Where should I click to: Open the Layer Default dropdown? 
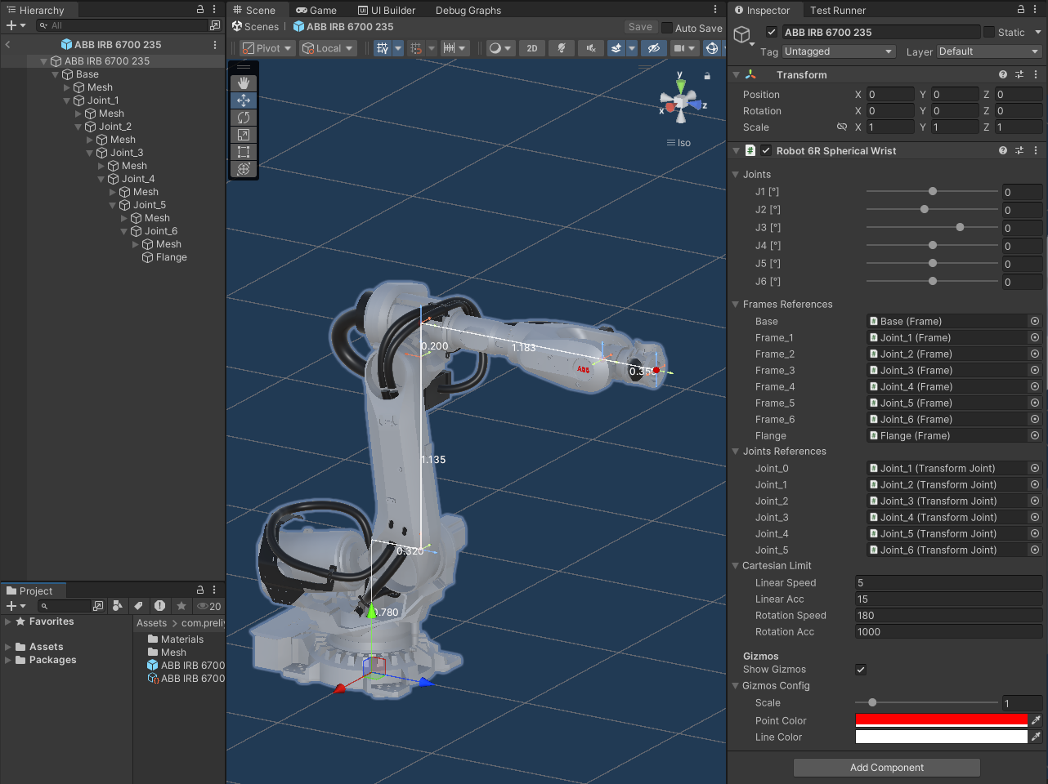[988, 51]
